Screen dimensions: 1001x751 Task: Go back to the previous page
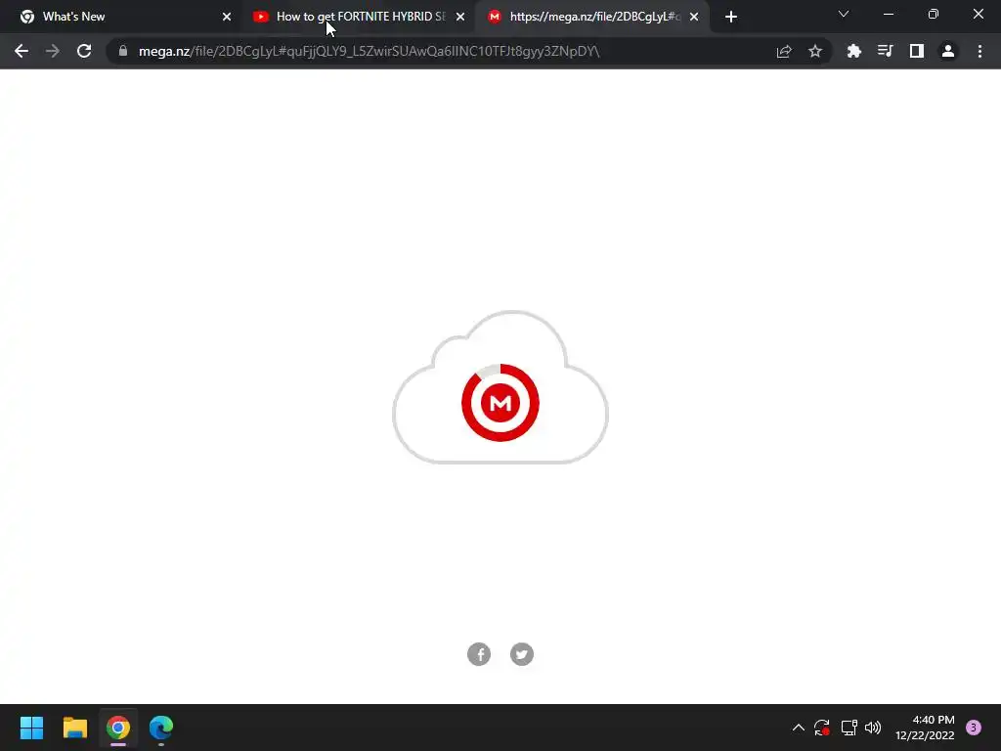[x=22, y=51]
